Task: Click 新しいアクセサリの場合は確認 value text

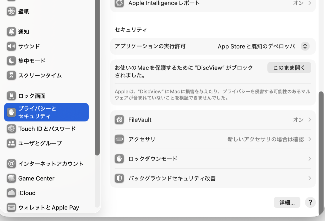Action: [x=266, y=139]
